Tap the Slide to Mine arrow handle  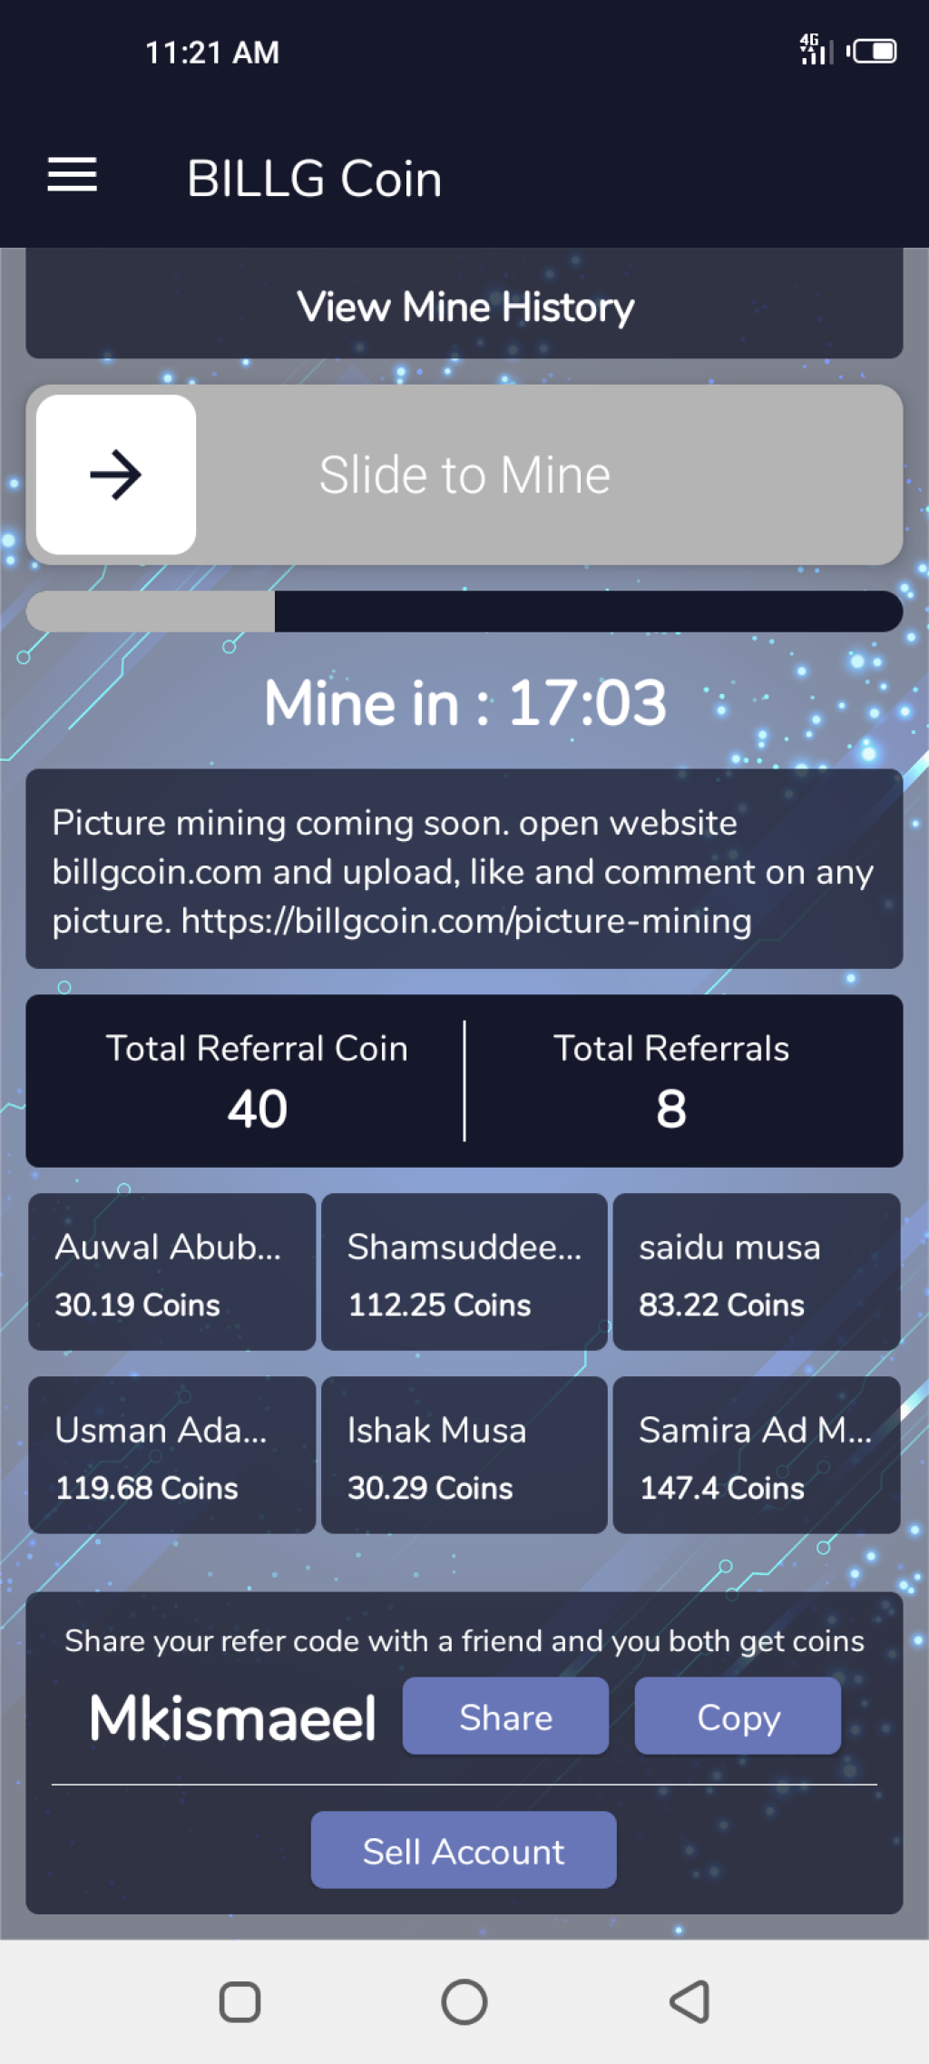click(116, 474)
